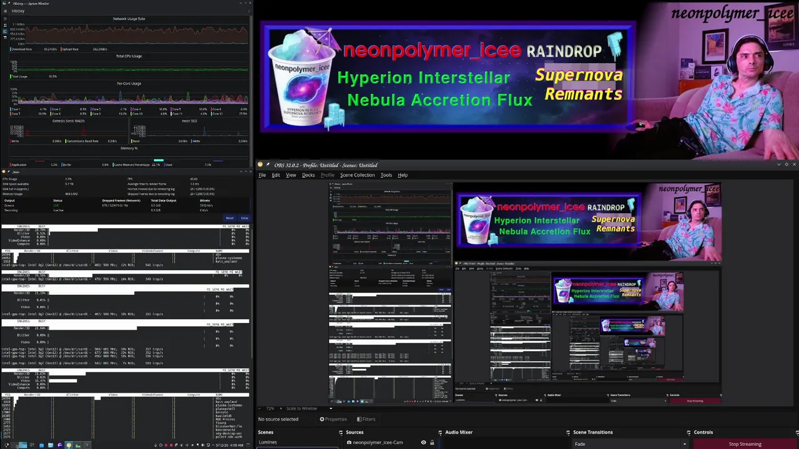
Task: Open the Applications page icon in System Monitor sidebar
Action: click(5, 25)
